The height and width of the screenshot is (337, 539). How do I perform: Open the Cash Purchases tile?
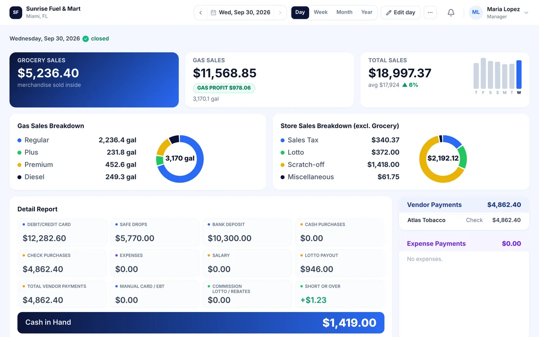pos(340,232)
